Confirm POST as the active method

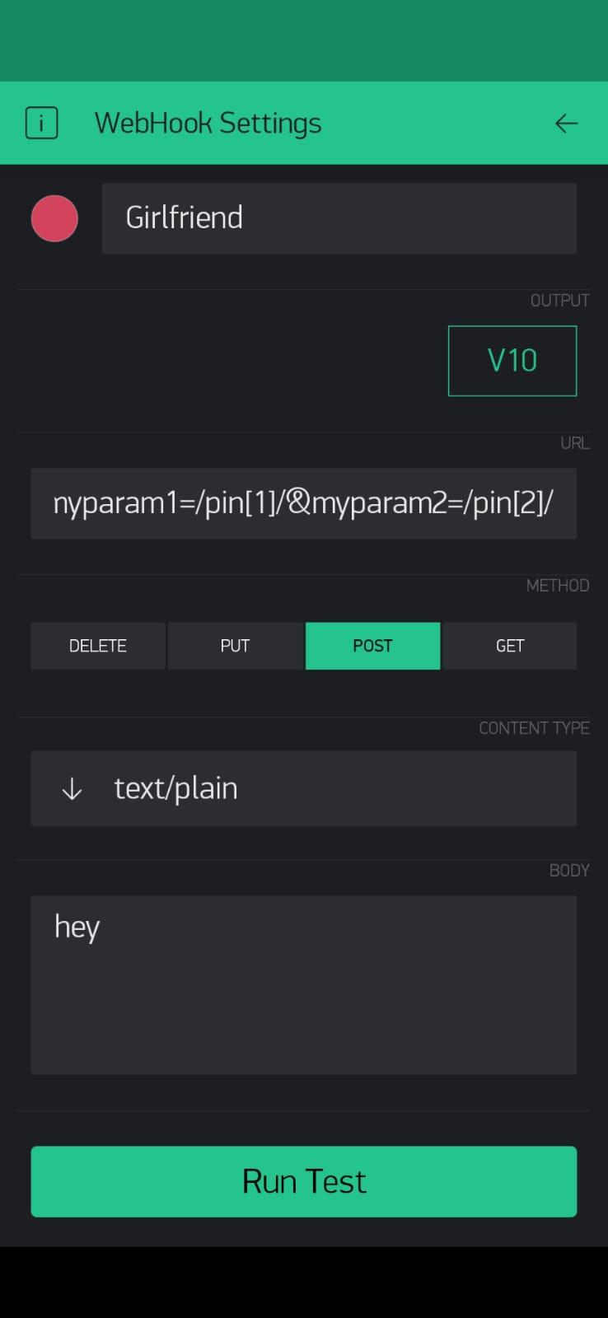(x=372, y=646)
